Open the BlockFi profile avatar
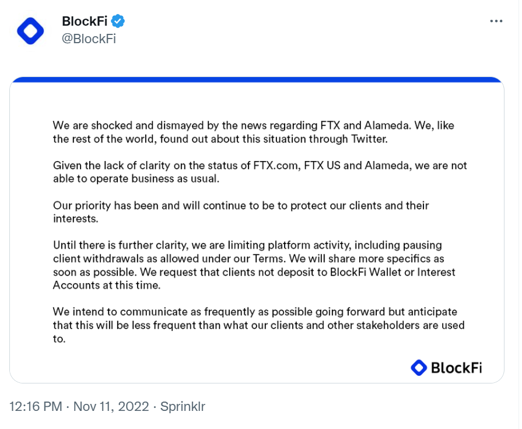The height and width of the screenshot is (429, 522). pyautogui.click(x=30, y=31)
